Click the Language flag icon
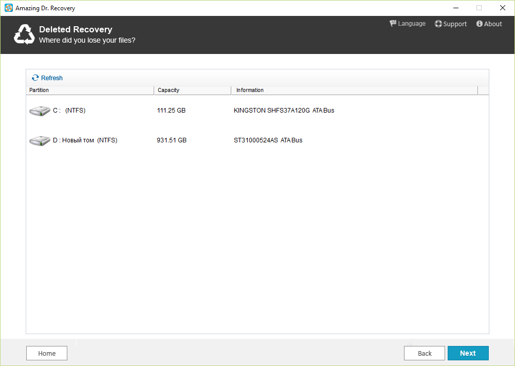 click(x=393, y=23)
